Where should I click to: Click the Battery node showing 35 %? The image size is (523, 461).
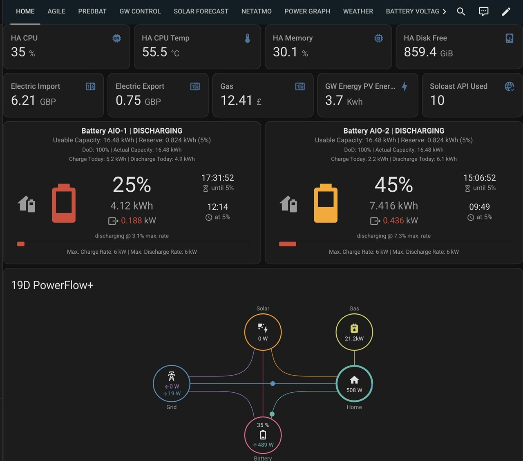[263, 435]
